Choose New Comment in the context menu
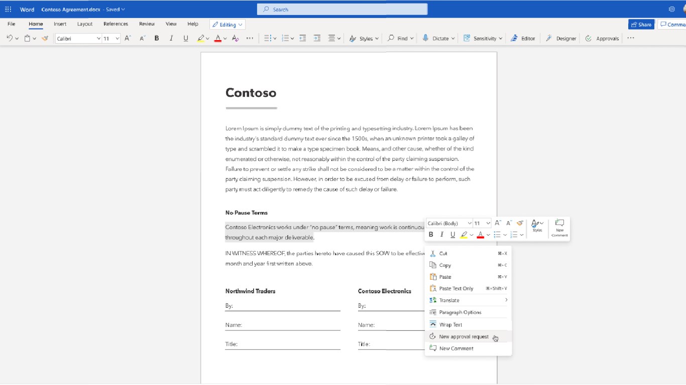 click(x=468, y=348)
